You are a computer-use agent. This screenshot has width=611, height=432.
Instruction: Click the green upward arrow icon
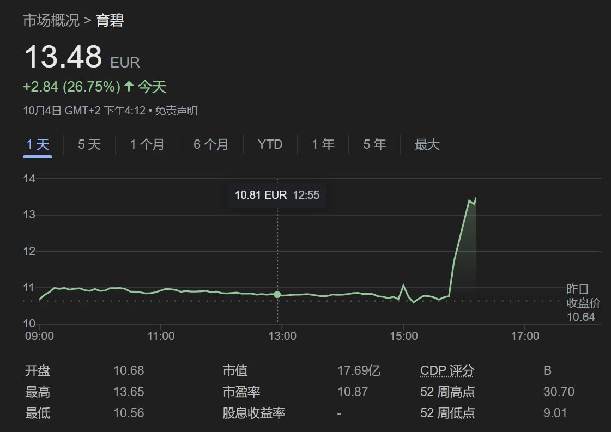coord(129,86)
